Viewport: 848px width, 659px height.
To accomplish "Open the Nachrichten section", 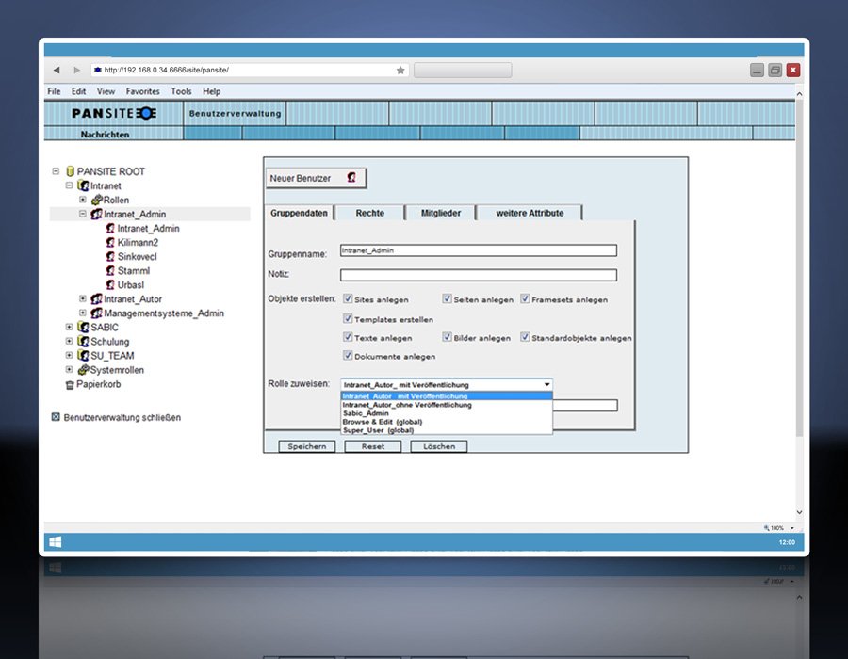I will (105, 134).
